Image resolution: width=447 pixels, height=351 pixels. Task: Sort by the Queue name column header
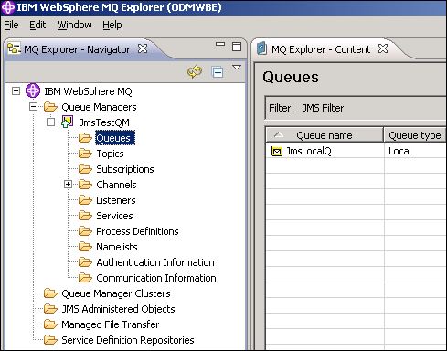point(325,135)
